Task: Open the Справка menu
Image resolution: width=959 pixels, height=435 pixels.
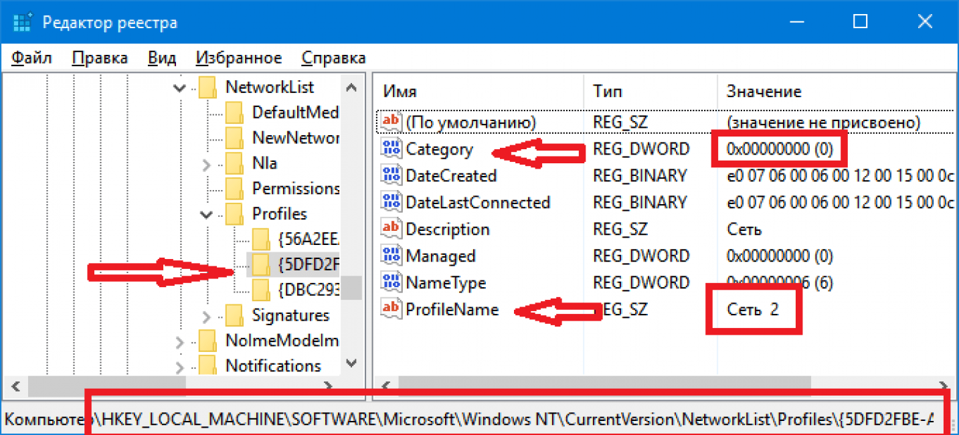Action: coord(333,58)
